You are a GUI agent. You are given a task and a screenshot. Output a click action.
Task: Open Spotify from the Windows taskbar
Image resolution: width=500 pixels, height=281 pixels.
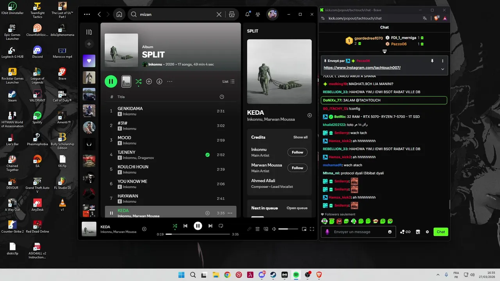click(x=296, y=275)
